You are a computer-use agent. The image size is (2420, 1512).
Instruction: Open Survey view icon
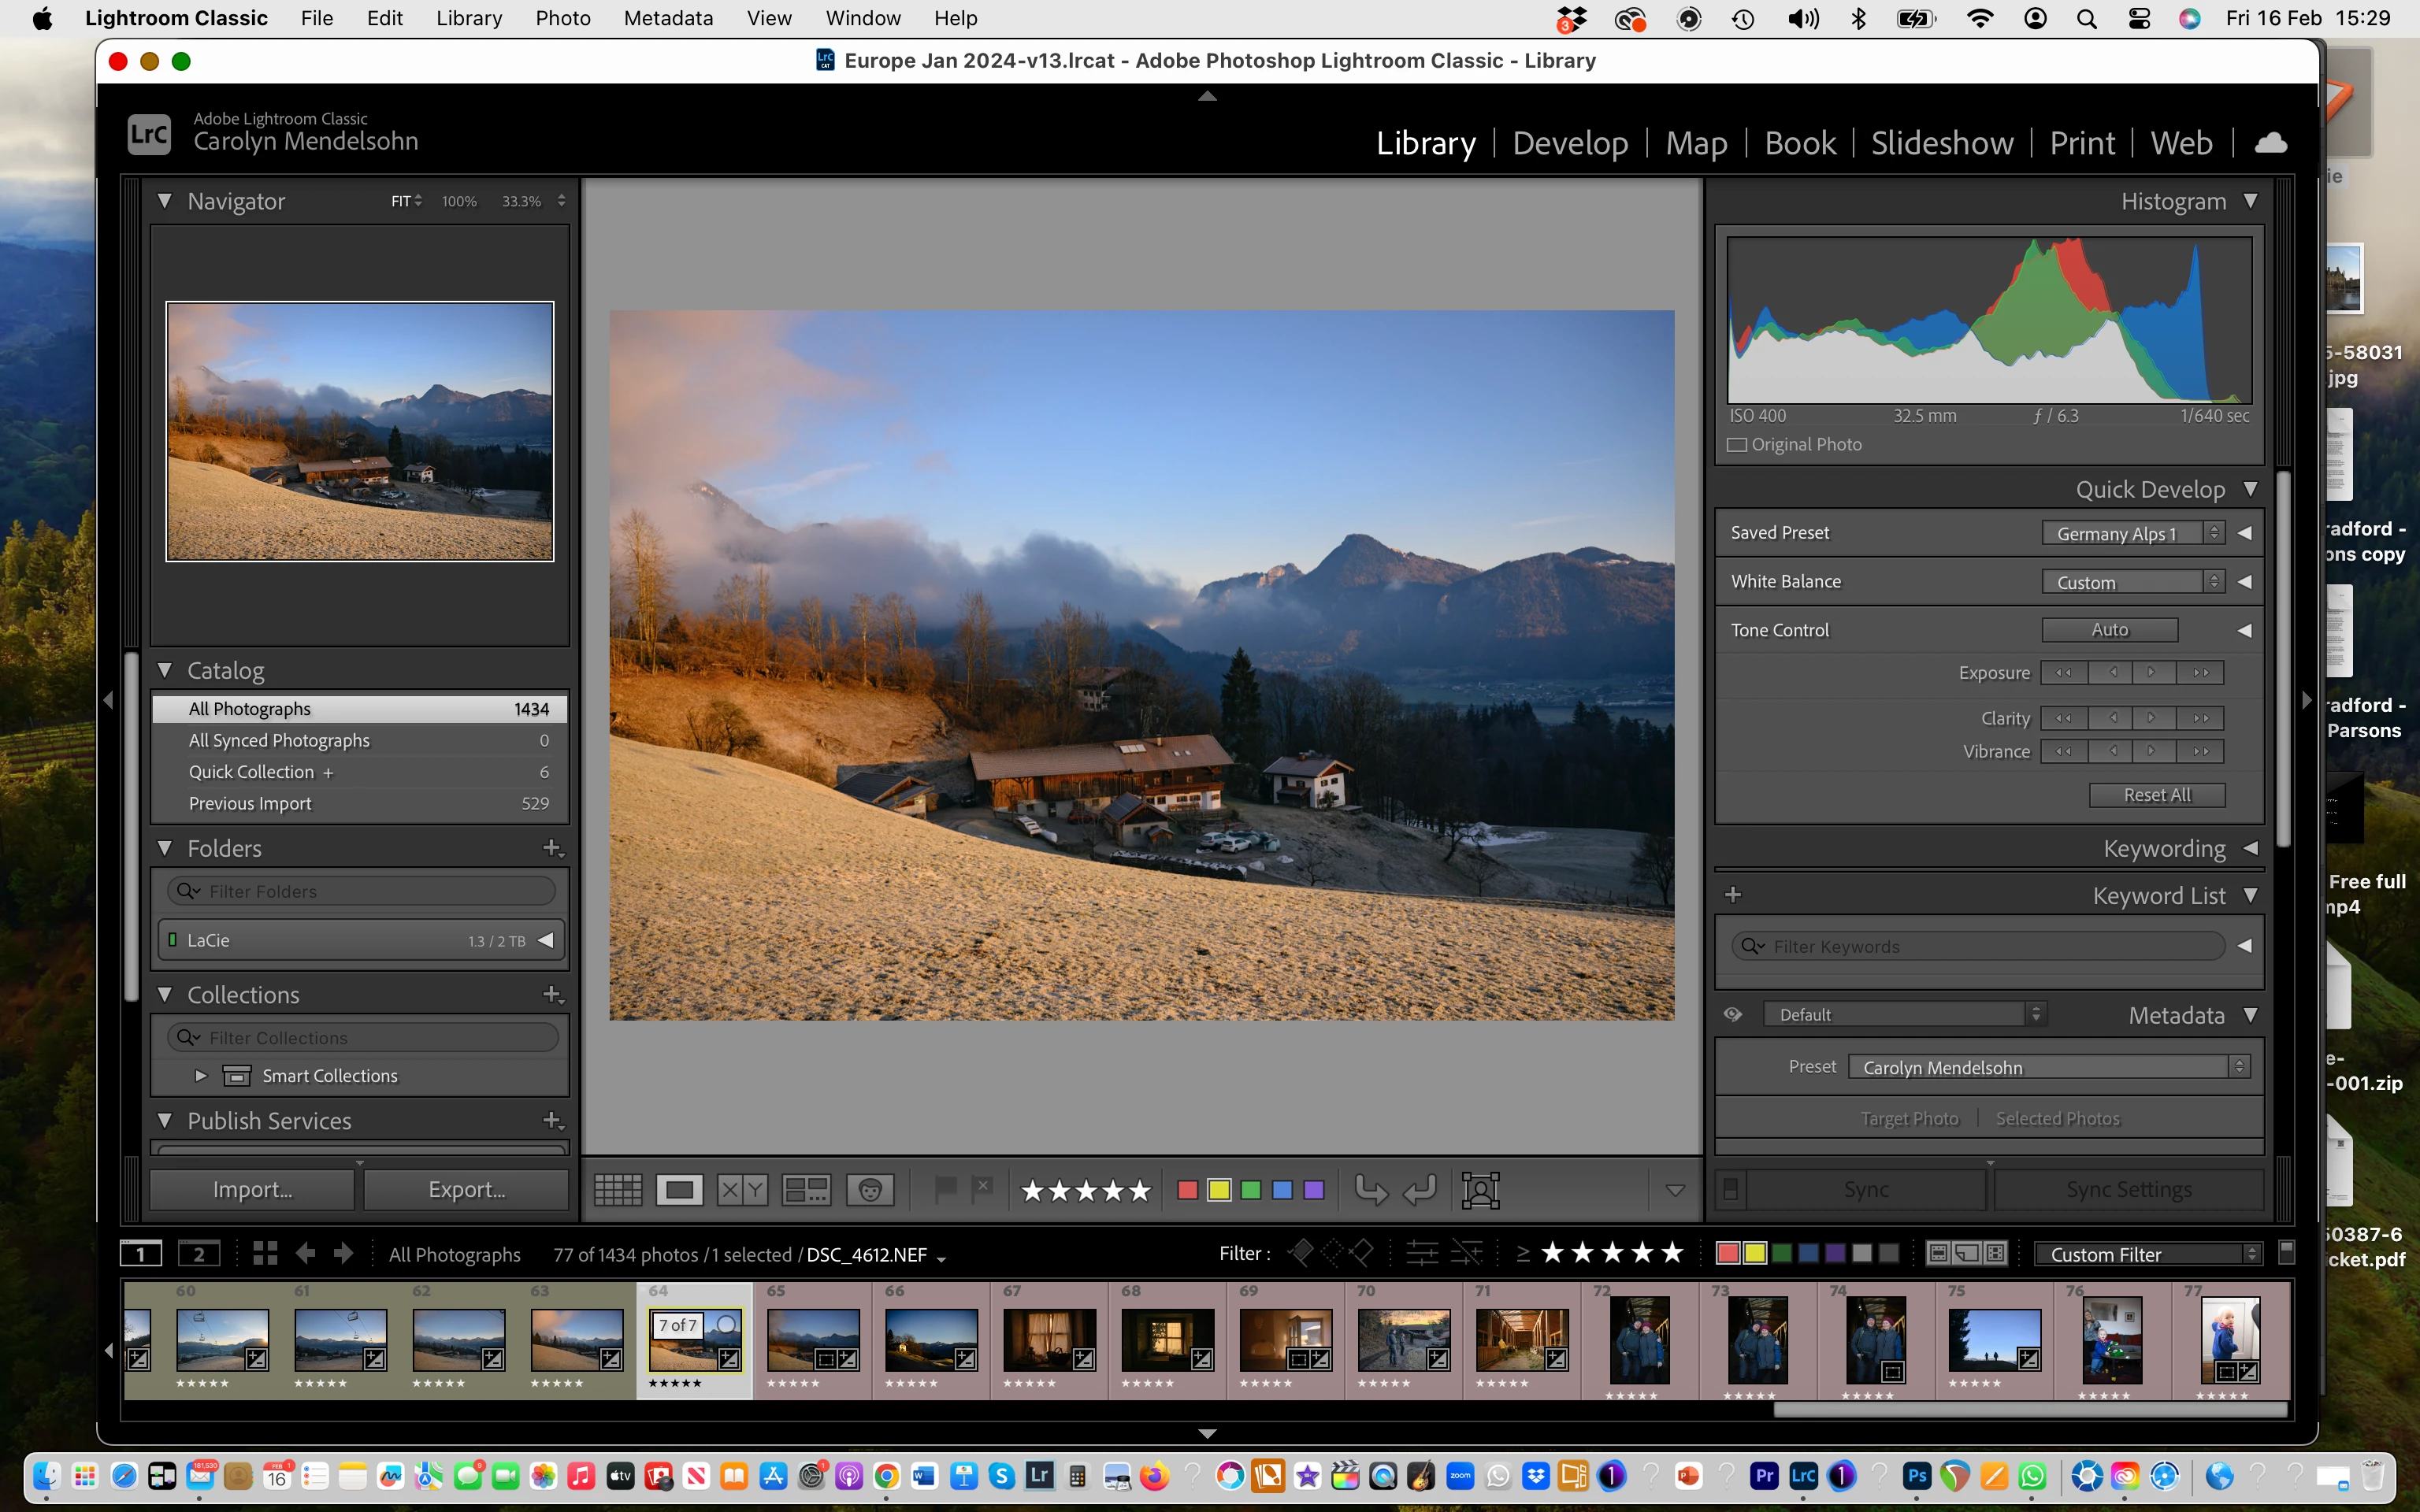pos(806,1190)
